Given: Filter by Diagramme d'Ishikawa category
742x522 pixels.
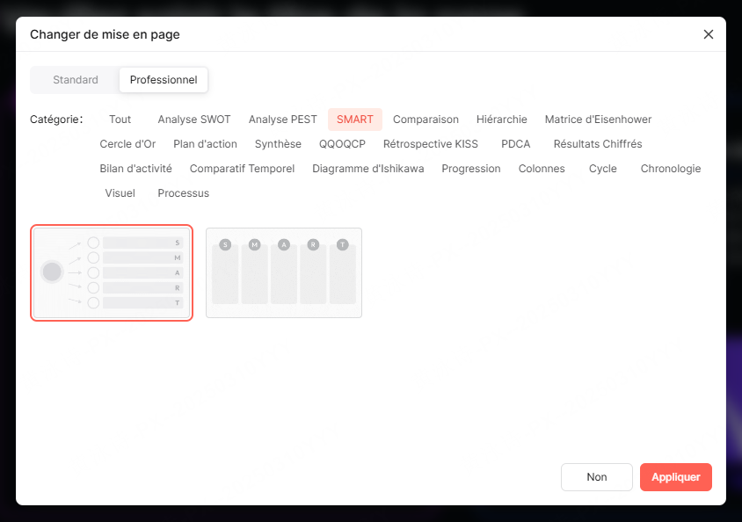Looking at the screenshot, I should [x=367, y=169].
